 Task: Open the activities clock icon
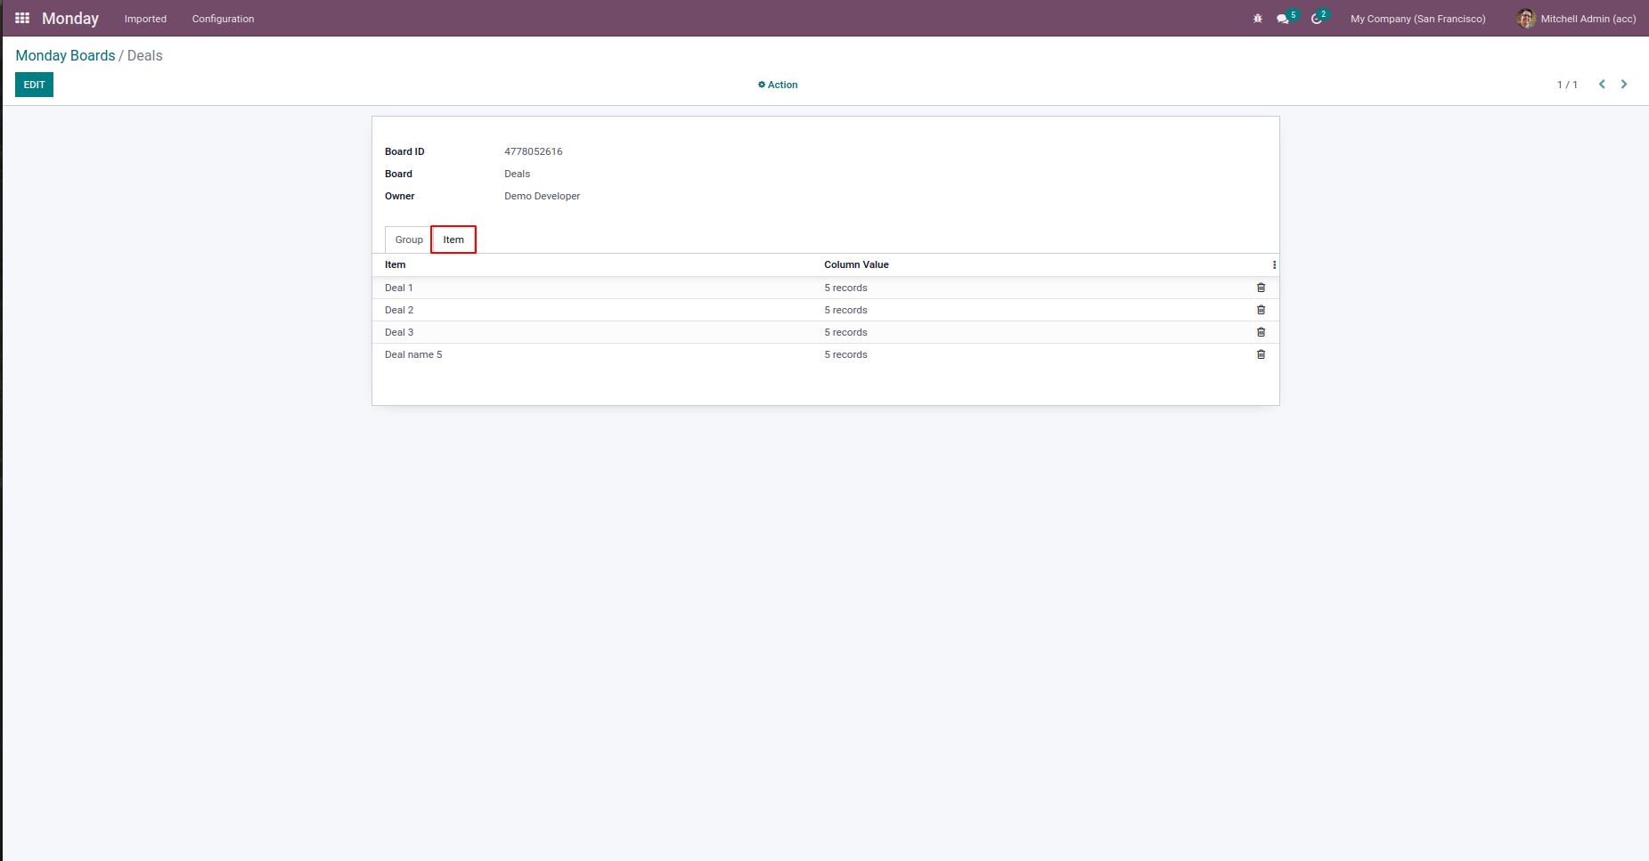pyautogui.click(x=1317, y=19)
